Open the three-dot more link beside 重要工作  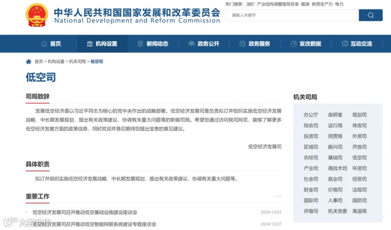click(278, 196)
